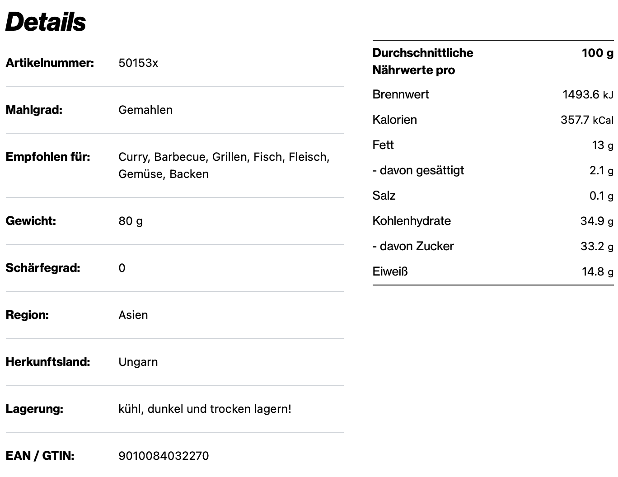Click the Eiweiß row label
Viewport: 618px width, 477px height.
coord(390,271)
